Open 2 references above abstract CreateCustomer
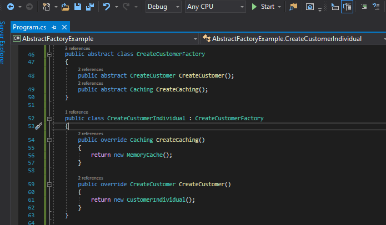Image resolution: width=386 pixels, height=225 pixels. (91, 69)
